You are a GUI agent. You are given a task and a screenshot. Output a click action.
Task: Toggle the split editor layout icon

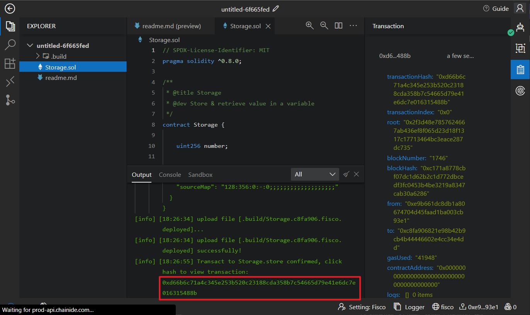tap(338, 25)
